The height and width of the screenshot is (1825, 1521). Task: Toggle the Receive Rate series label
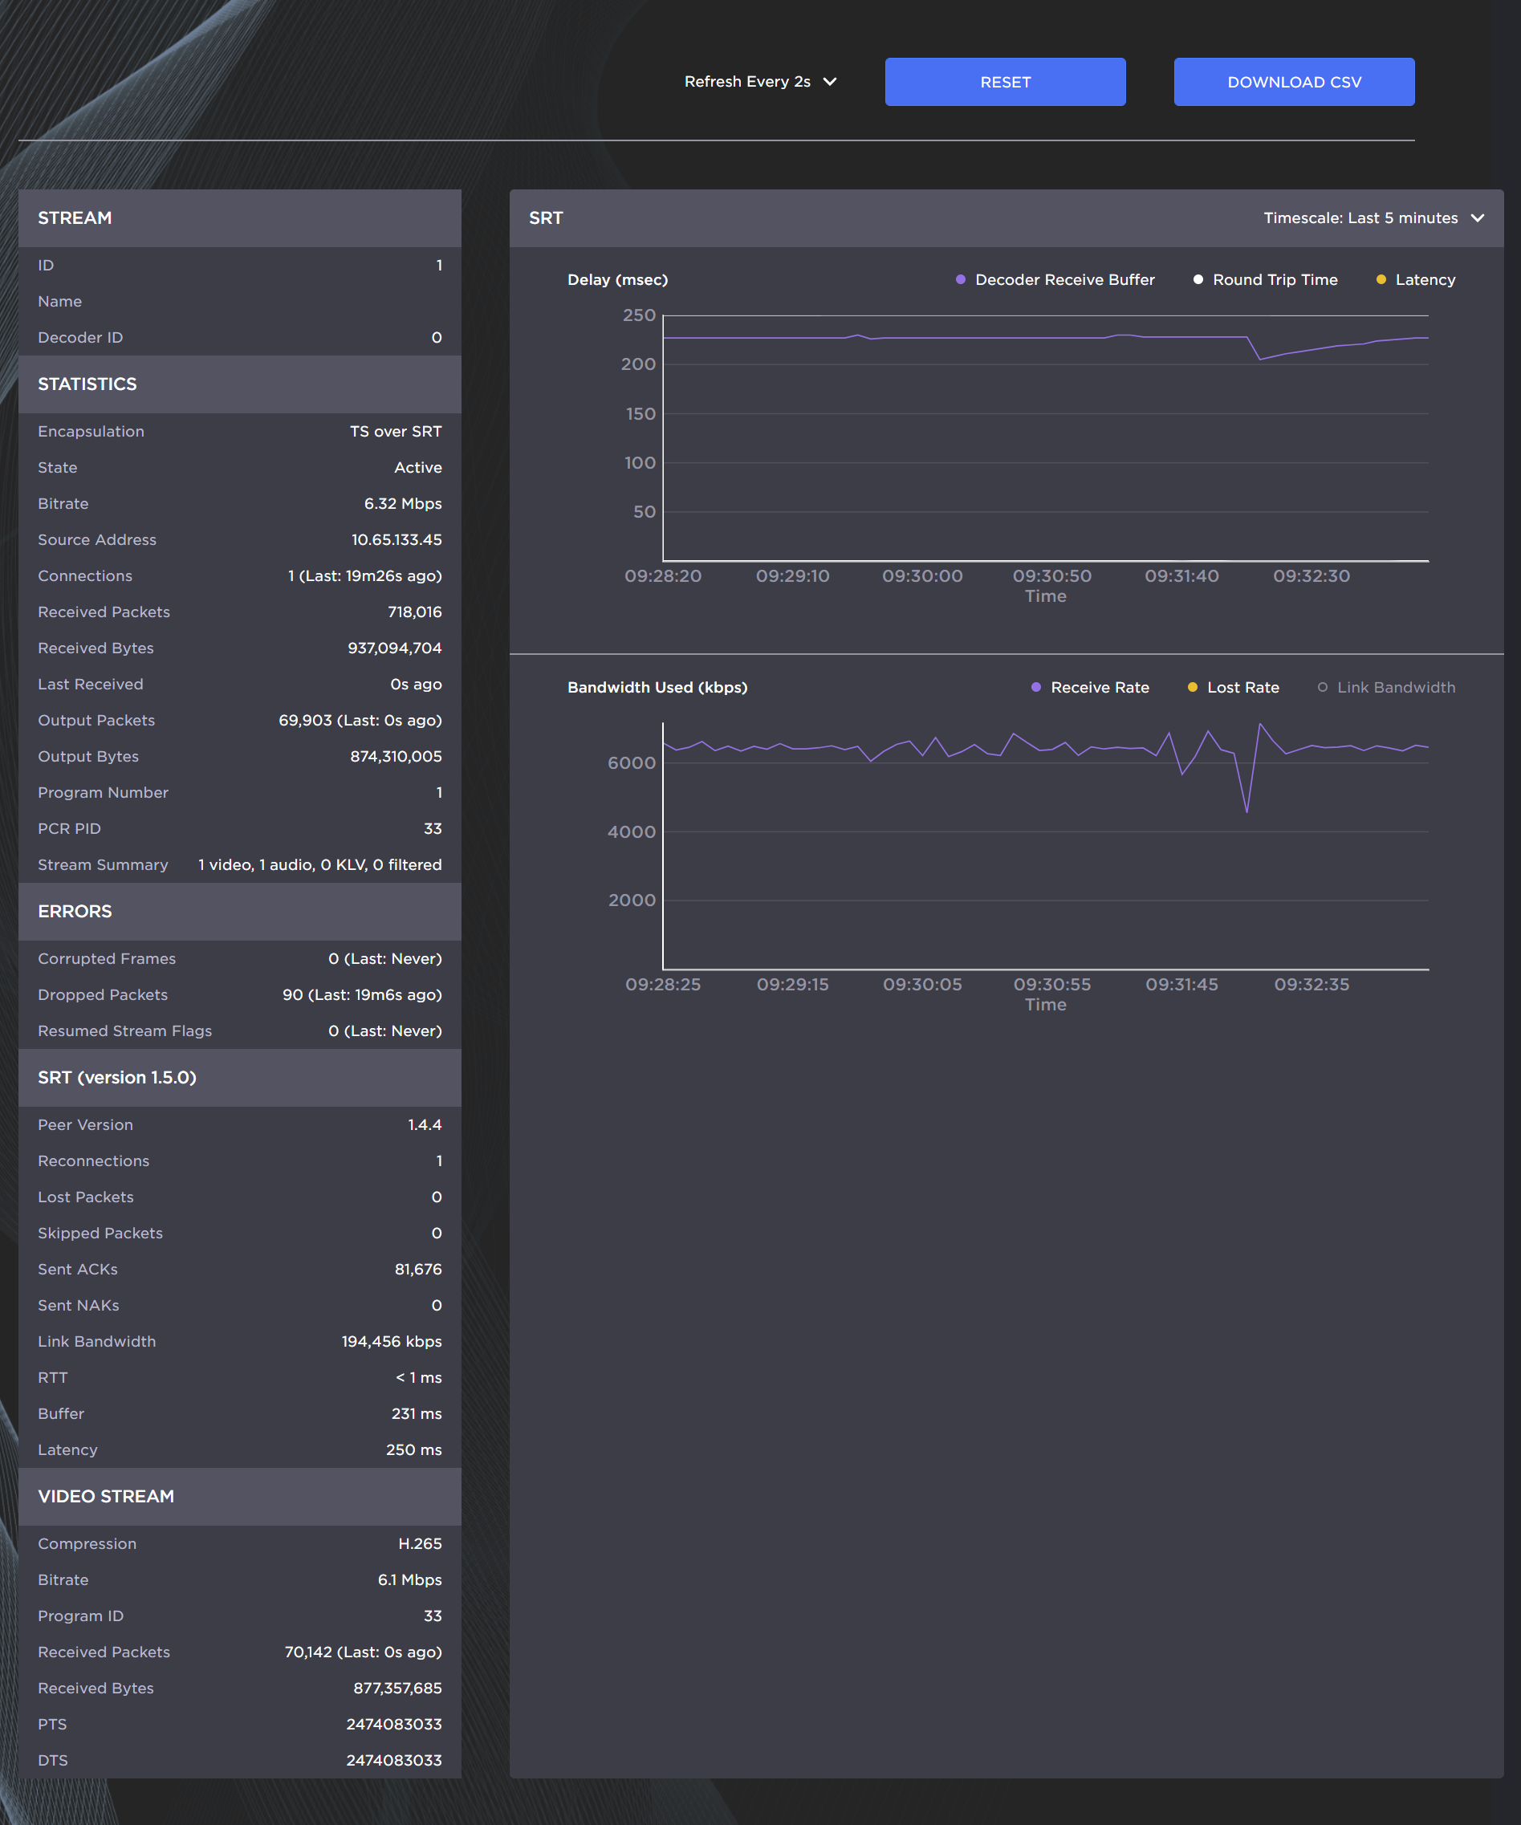tap(1100, 688)
